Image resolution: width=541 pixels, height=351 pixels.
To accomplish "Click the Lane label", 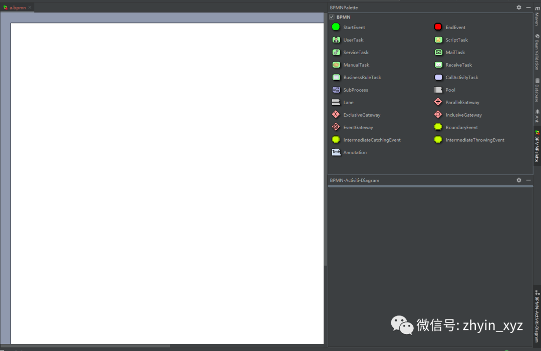I will pyautogui.click(x=348, y=102).
